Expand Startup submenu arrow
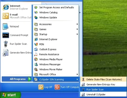Viewport: 127px width, 98px height. click(x=77, y=34)
